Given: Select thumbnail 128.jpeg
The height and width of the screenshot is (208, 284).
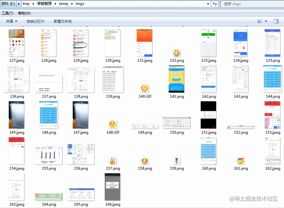Looking at the screenshot, I should pos(49,43).
